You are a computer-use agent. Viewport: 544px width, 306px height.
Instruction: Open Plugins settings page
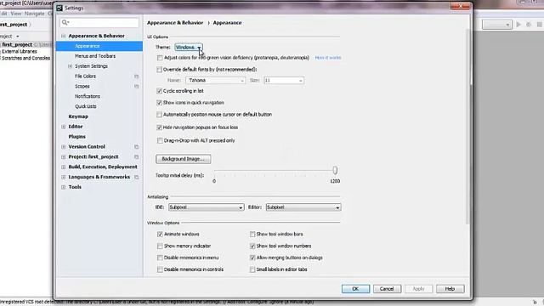click(77, 137)
